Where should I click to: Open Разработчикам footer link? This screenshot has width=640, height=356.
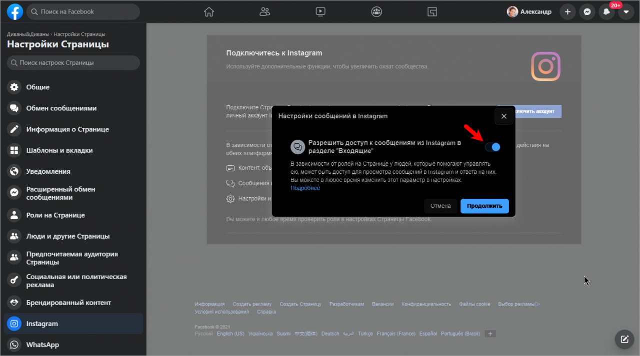pyautogui.click(x=346, y=304)
